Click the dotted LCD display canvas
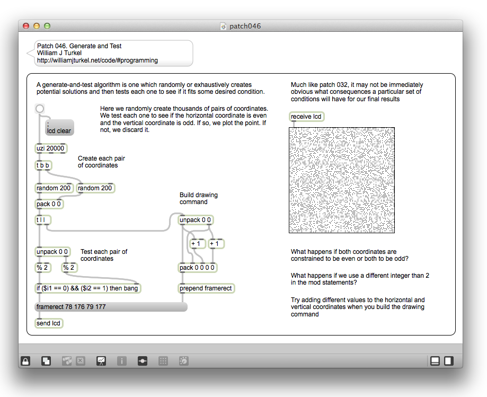The height and width of the screenshot is (397, 487). point(342,180)
